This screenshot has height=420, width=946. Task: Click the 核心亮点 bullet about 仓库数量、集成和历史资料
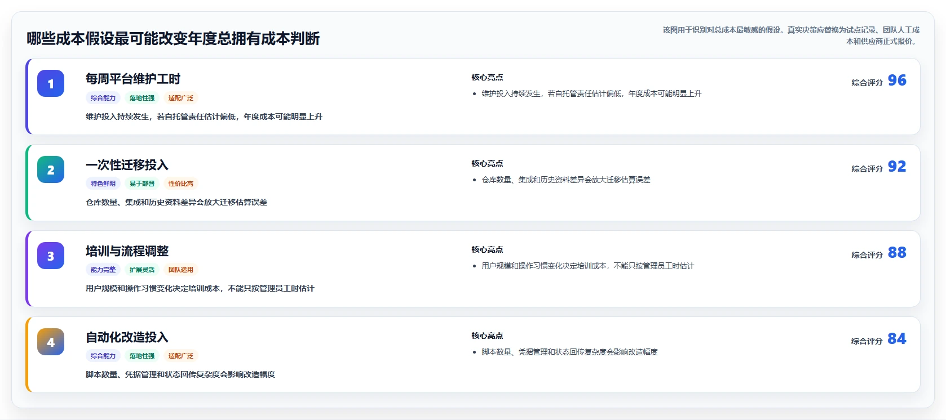click(566, 180)
